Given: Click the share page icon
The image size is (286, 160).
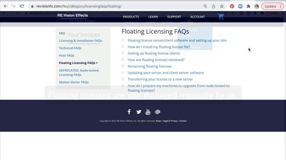Looking at the screenshot, I should pyautogui.click(x=214, y=6).
